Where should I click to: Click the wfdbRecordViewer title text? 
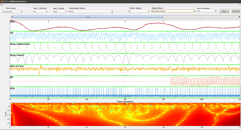tap(17, 1)
